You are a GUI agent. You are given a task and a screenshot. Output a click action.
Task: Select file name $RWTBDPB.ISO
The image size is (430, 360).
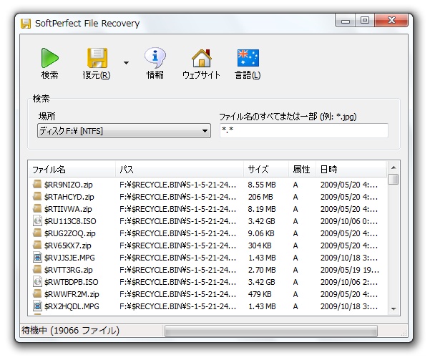[x=71, y=282]
